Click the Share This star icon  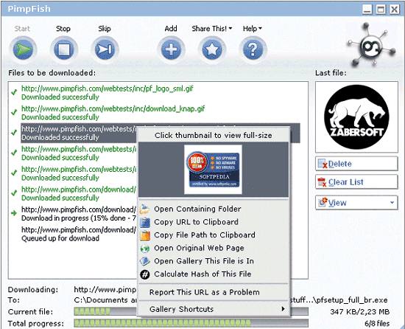(212, 49)
